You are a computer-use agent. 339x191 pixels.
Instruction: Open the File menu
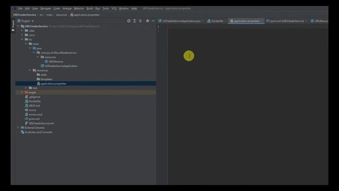pyautogui.click(x=20, y=8)
